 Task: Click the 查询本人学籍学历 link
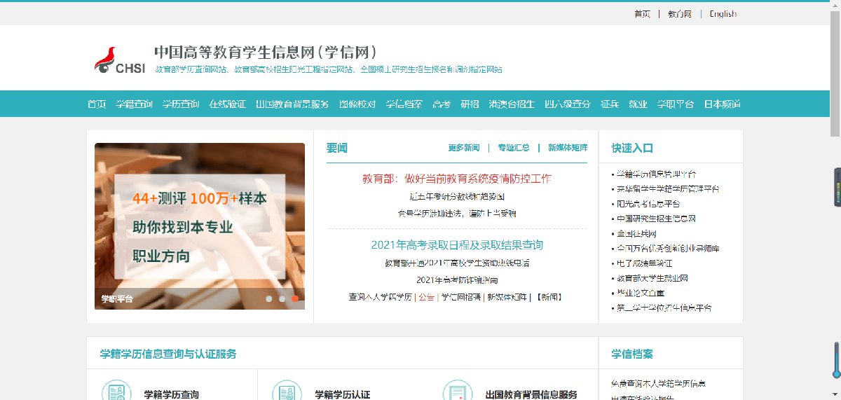[x=381, y=297]
